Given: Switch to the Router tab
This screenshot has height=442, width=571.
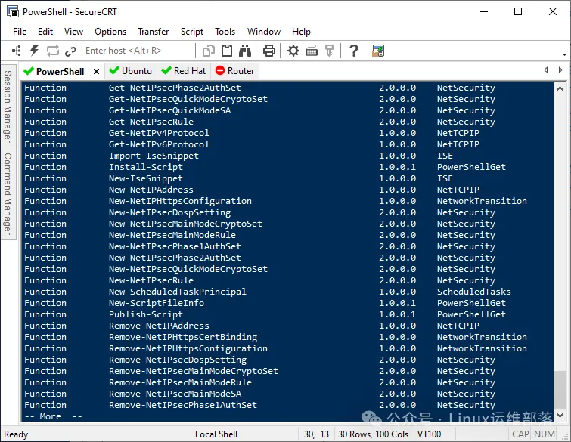Looking at the screenshot, I should pos(234,70).
